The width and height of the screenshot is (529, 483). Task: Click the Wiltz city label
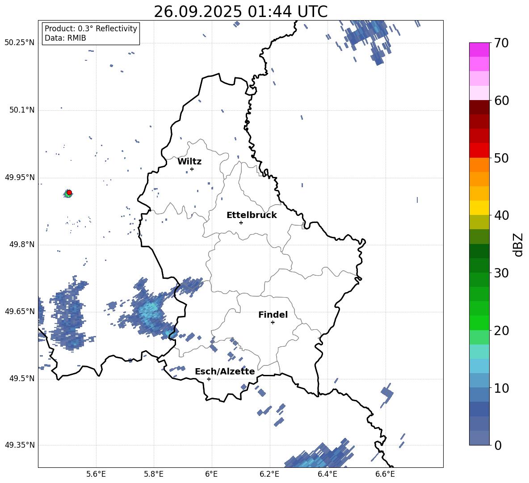click(189, 162)
